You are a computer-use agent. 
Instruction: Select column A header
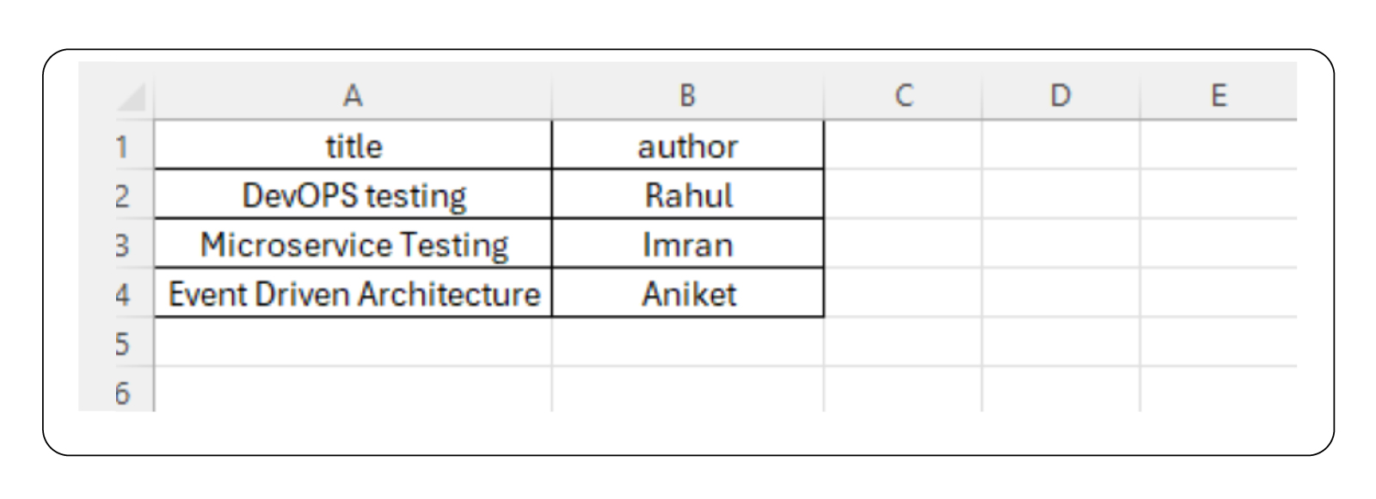click(354, 95)
